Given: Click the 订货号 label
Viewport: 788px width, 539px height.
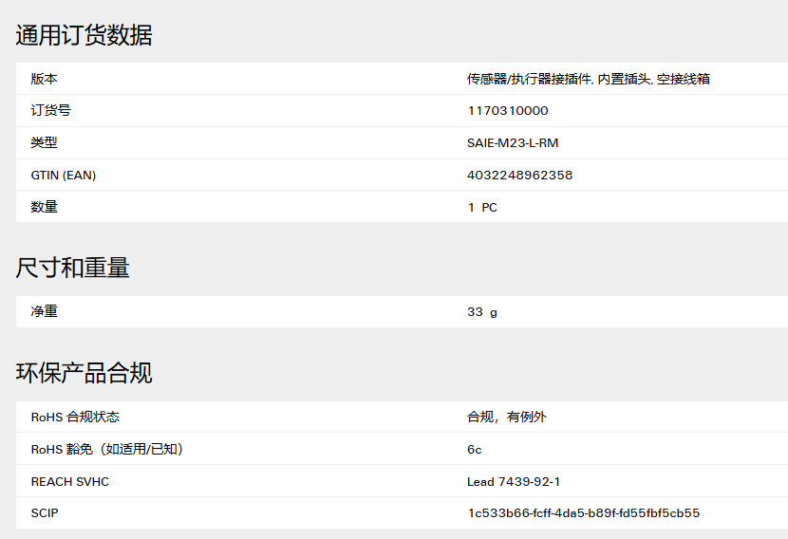Looking at the screenshot, I should click(x=50, y=110).
